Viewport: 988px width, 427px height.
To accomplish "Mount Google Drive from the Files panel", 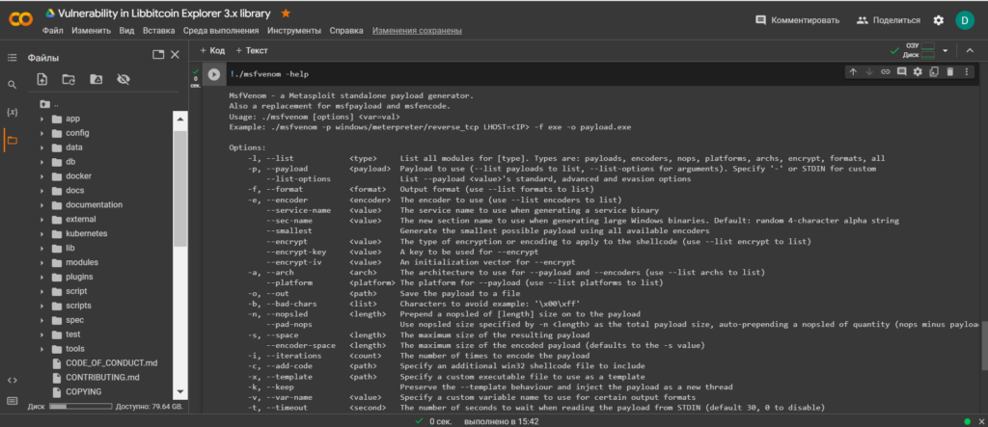I will 96,79.
